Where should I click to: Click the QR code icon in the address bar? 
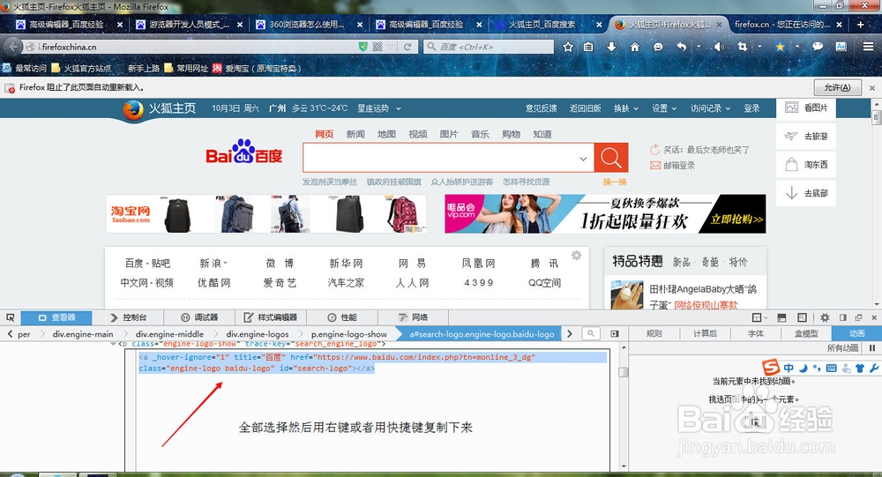tap(377, 48)
